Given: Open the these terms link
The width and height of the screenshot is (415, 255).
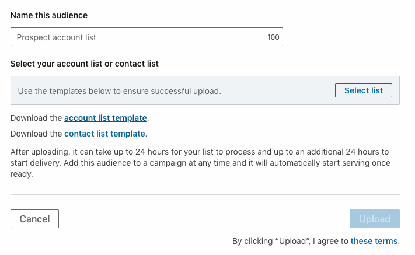Looking at the screenshot, I should tap(374, 241).
